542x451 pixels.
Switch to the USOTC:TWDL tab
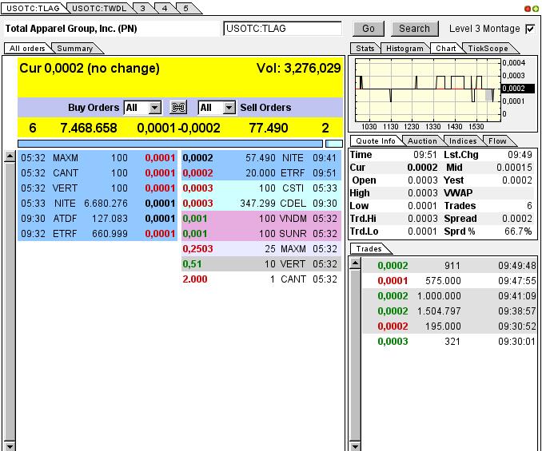click(98, 8)
